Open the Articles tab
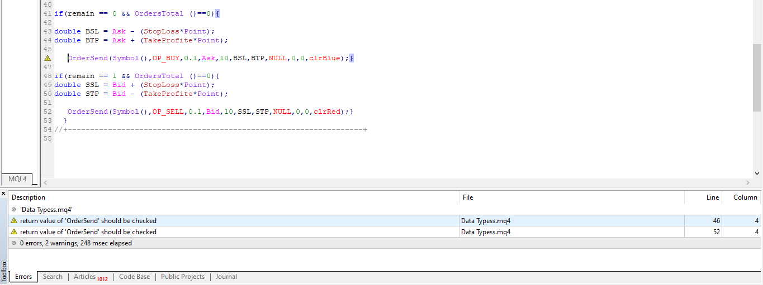Screen dimensions: 763x285 coord(91,277)
